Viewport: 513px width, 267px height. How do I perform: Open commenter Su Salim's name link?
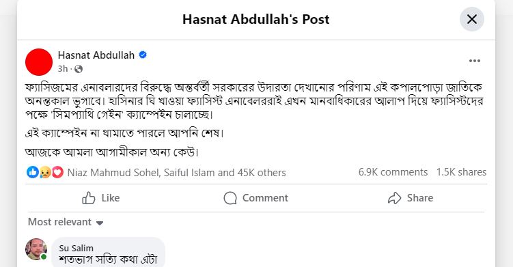[77, 248]
